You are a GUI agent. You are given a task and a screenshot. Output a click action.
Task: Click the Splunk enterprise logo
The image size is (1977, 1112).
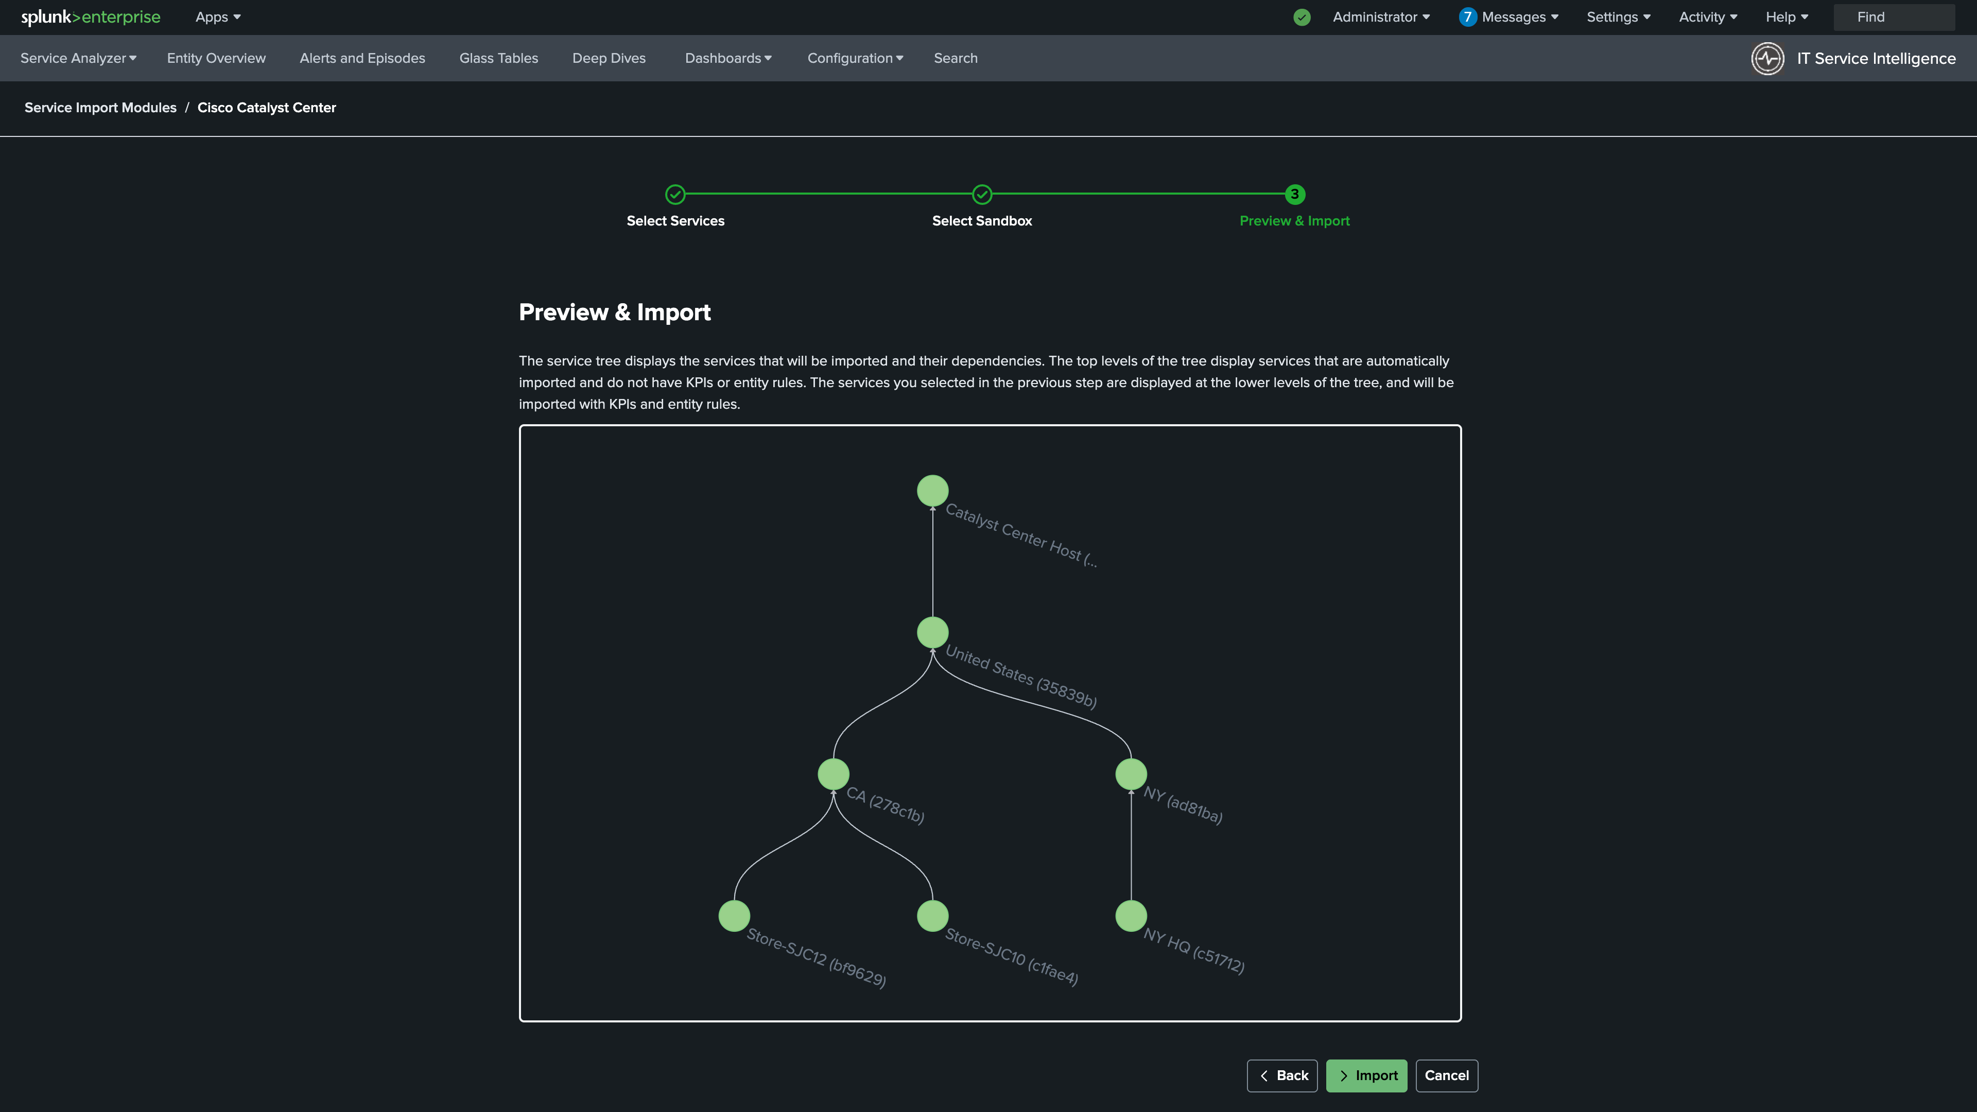coord(91,17)
